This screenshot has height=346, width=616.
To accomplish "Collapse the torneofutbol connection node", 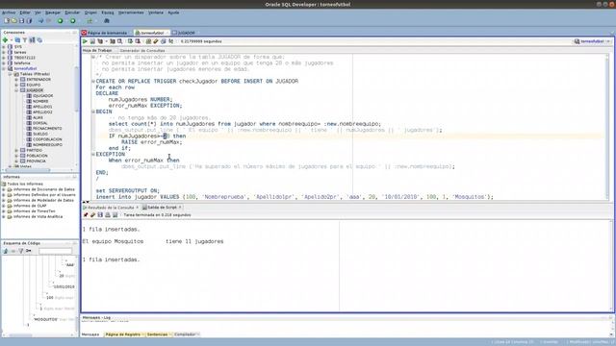I will (4, 68).
